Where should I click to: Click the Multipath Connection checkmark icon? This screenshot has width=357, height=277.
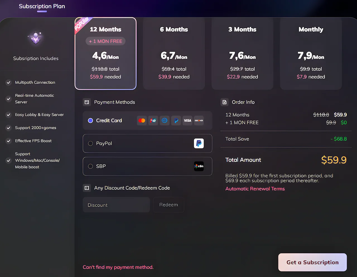9,82
